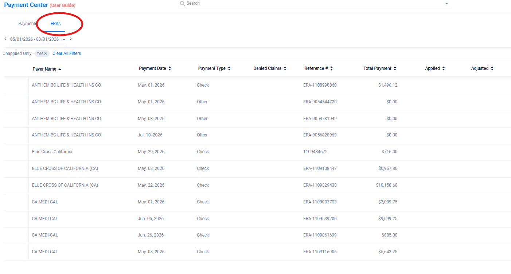Sort by Denied Claims arrows icon
This screenshot has height=274, width=511.
coord(285,68)
